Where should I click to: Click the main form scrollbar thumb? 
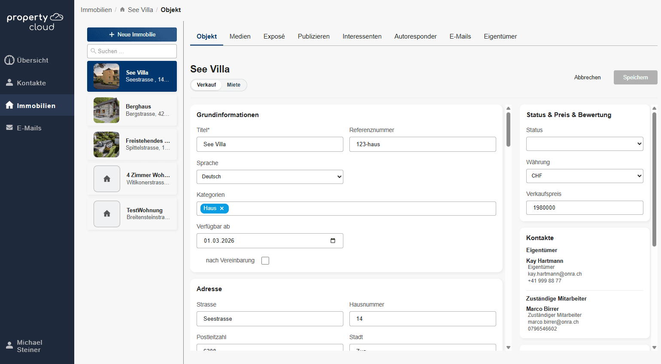click(x=508, y=129)
